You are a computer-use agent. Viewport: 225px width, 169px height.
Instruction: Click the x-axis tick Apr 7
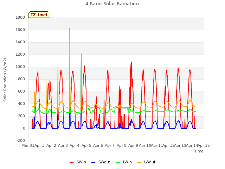coord(110,145)
